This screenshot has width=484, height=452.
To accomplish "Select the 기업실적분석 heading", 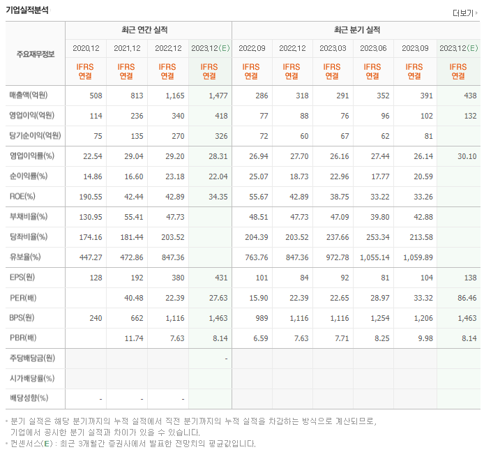I will (27, 10).
